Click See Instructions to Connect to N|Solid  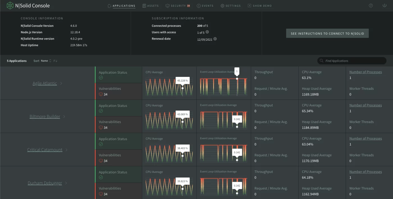point(327,33)
